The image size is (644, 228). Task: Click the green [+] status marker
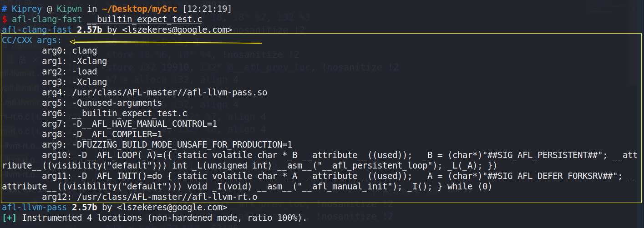point(10,218)
